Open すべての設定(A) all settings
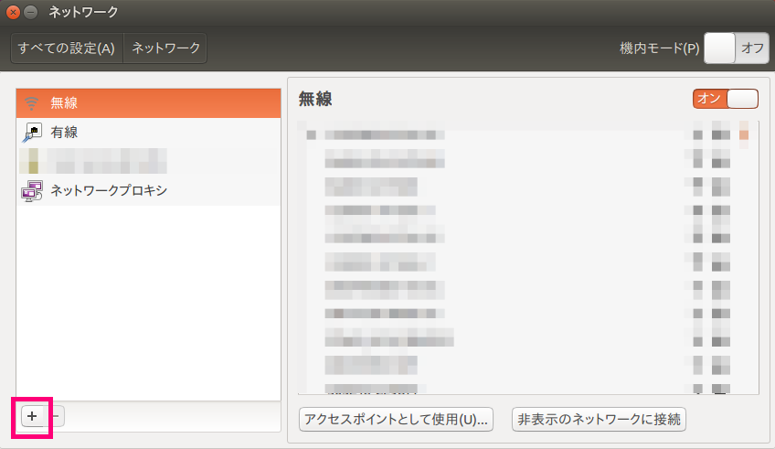Screen dimensions: 775x449 pos(67,48)
